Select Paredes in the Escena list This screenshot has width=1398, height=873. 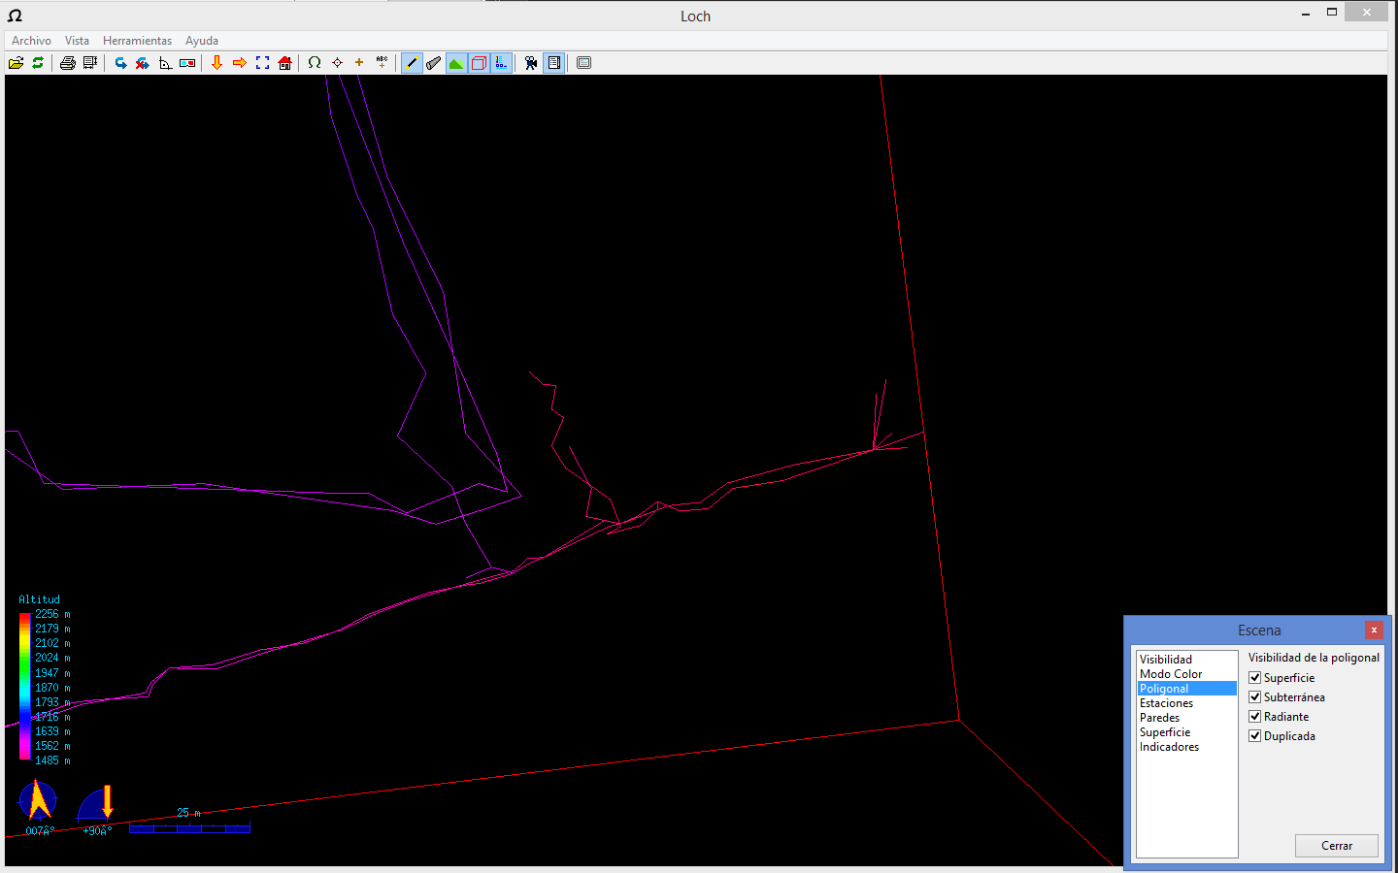coord(1186,718)
